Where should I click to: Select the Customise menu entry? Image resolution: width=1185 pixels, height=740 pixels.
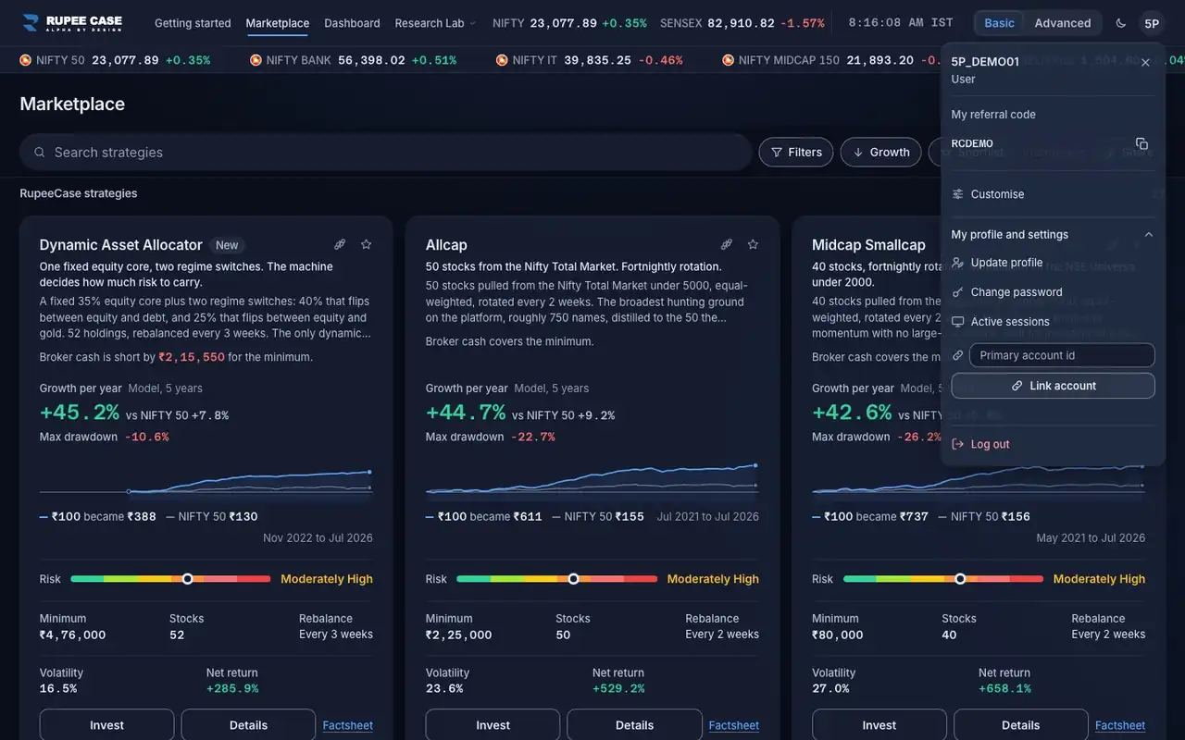(x=1054, y=194)
